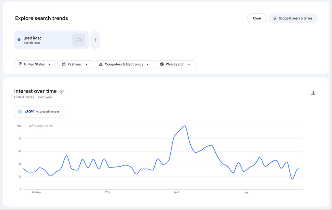The image size is (332, 210).
Task: Click the chart peak at value 100 in April
Action: (184, 126)
